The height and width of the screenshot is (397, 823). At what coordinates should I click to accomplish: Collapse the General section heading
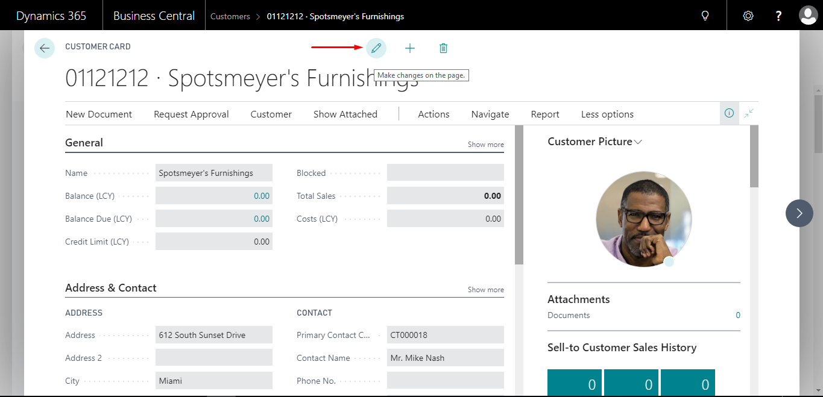(84, 143)
